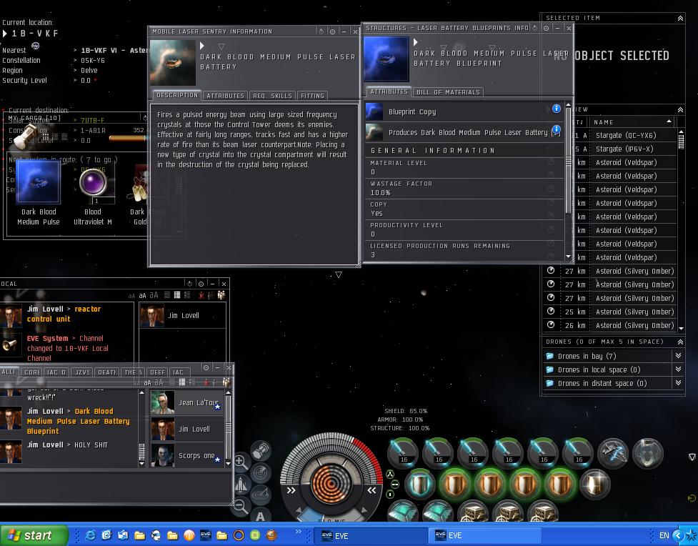Switch Local chat to detailed list mode
Screen dimensions: 698x546
coord(187,295)
